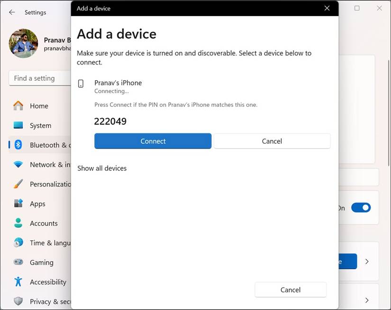Click the Connecting... status text
The height and width of the screenshot is (310, 391).
[111, 91]
